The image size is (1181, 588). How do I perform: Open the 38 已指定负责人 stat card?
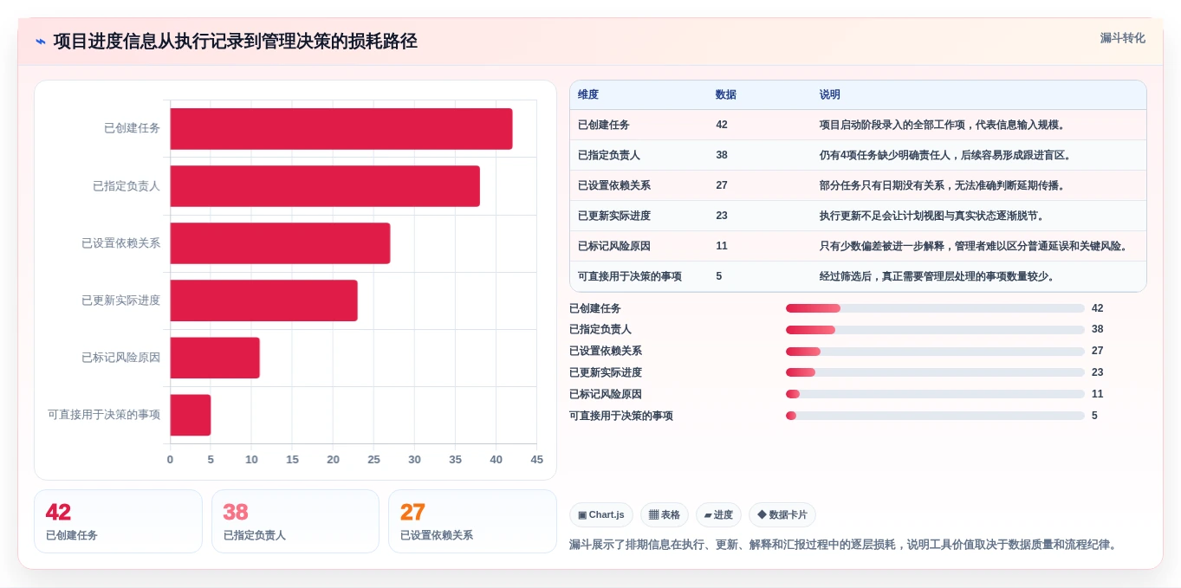pos(295,521)
